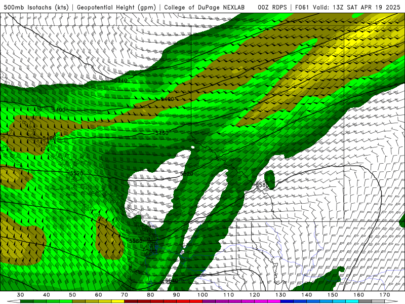The width and height of the screenshot is (405, 304).
Task: Click the '50' color bar scale label
Action: point(72,295)
